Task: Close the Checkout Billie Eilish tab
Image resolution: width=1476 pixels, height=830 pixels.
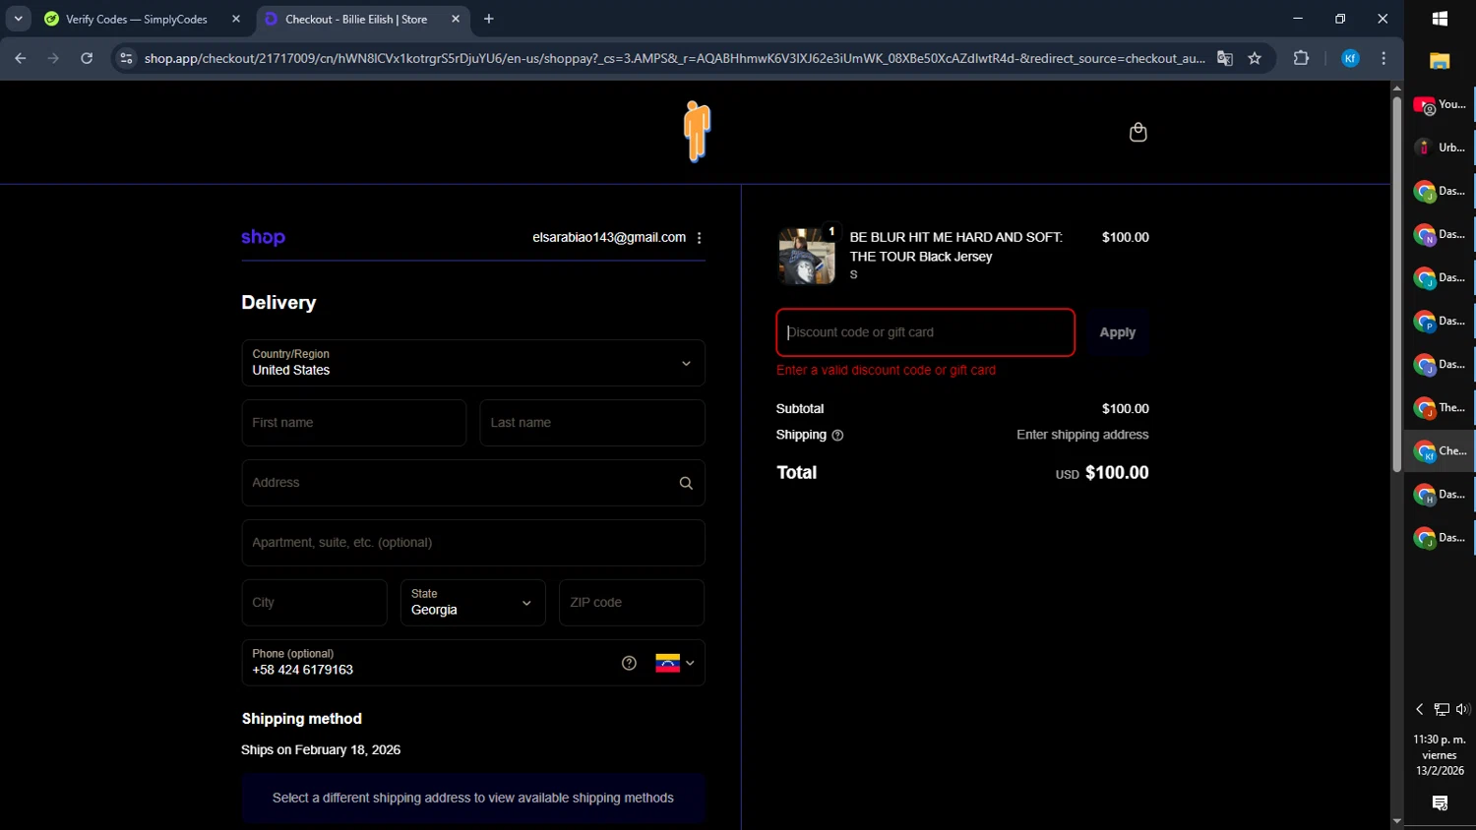Action: point(456,19)
